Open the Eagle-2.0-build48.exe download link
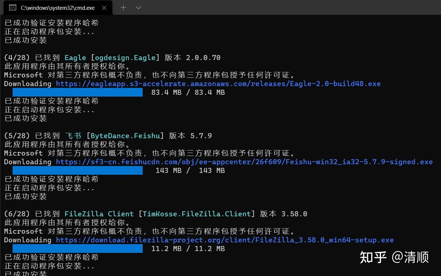 pos(218,84)
